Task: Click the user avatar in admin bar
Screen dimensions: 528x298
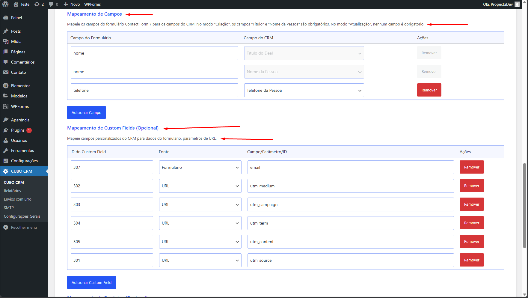Action: coord(517,4)
